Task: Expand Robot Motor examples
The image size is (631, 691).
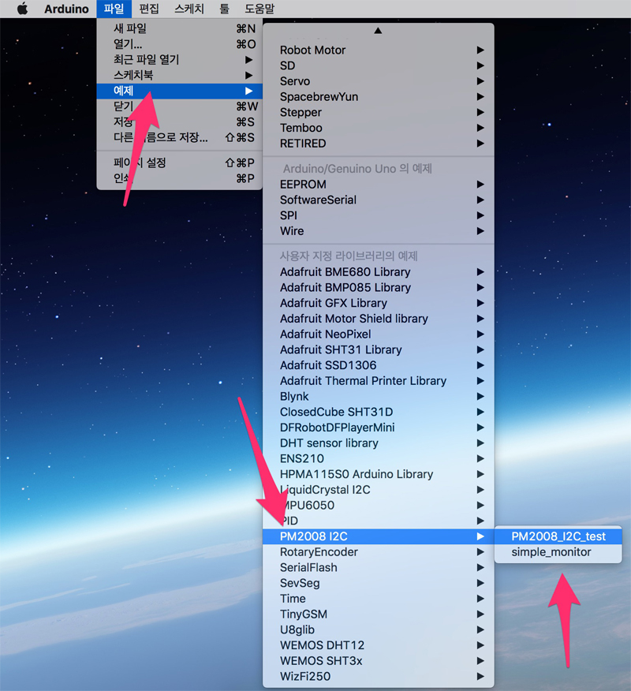Action: coord(378,50)
